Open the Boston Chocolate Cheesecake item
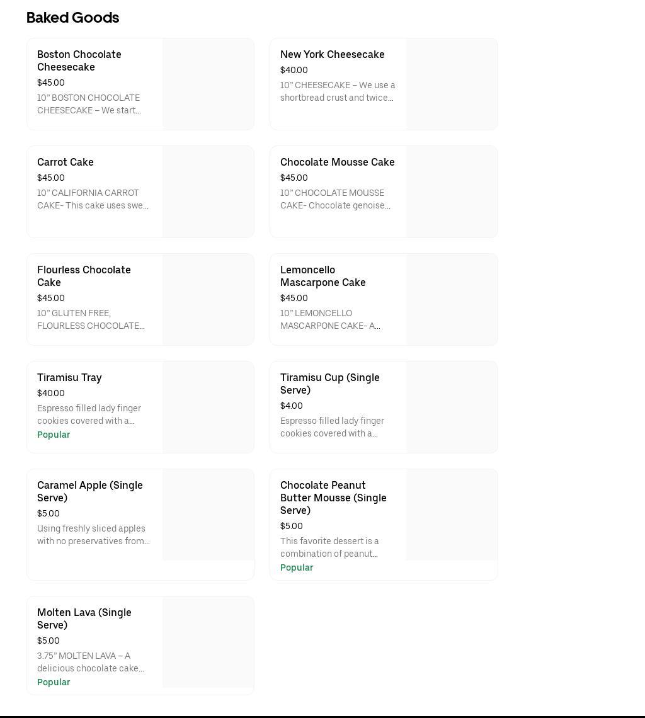 coord(79,61)
